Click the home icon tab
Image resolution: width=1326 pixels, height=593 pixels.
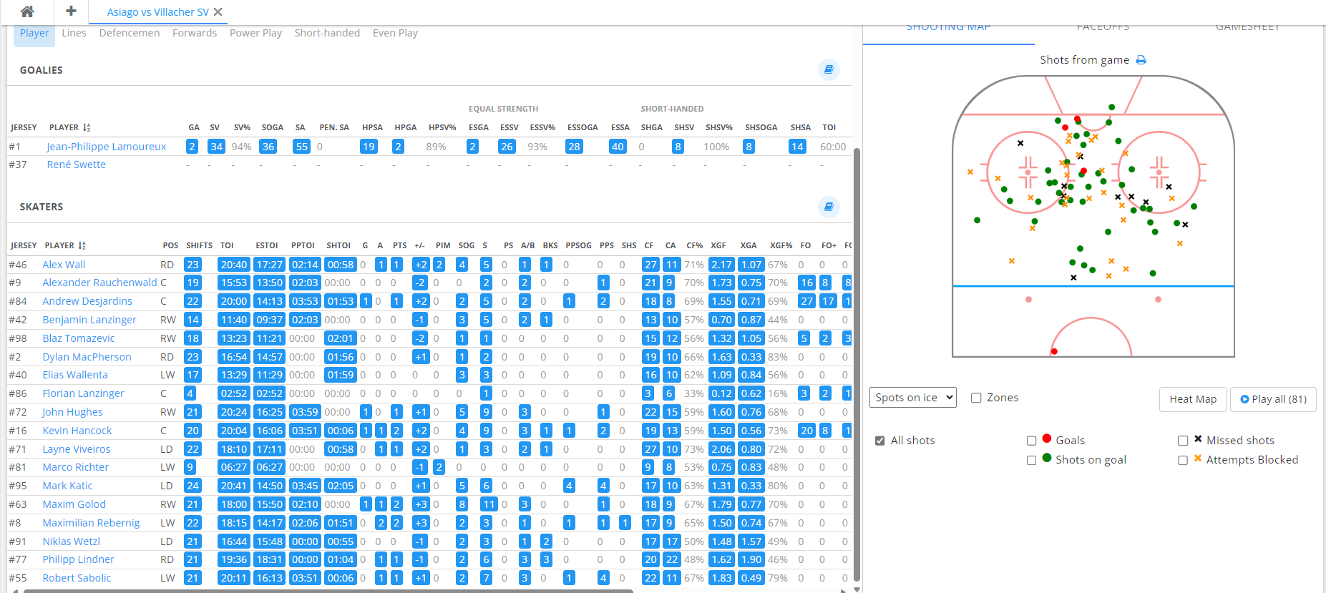(x=27, y=11)
